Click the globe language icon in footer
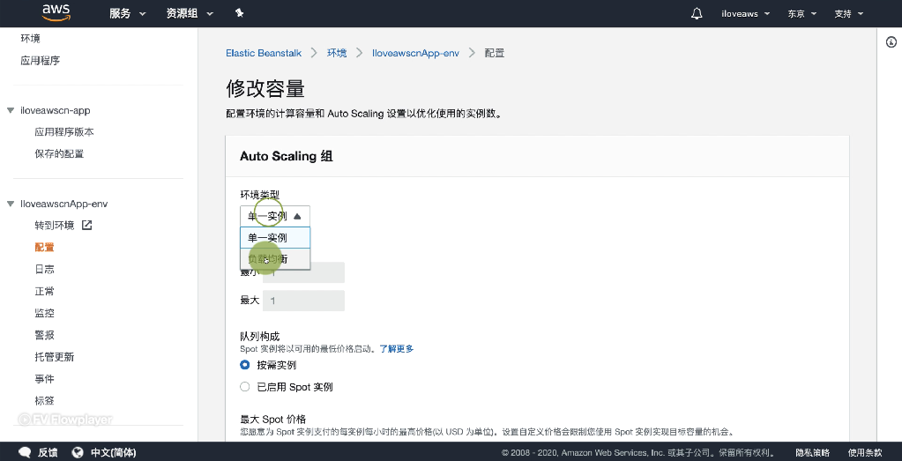This screenshot has height=461, width=902. 78,452
